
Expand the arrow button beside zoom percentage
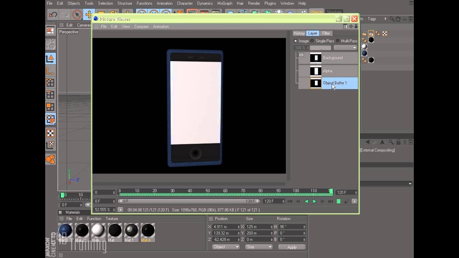click(x=120, y=210)
